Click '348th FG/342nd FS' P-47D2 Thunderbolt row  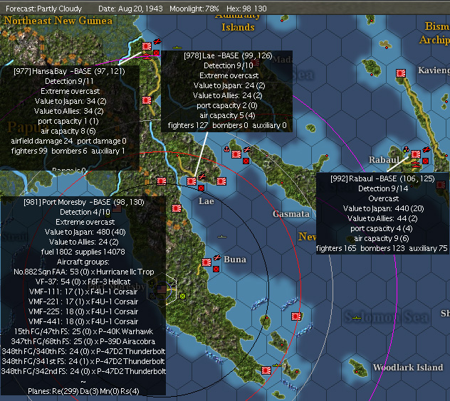pyautogui.click(x=83, y=371)
